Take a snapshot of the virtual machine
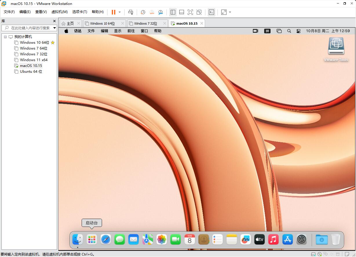The height and width of the screenshot is (257, 356). [143, 12]
